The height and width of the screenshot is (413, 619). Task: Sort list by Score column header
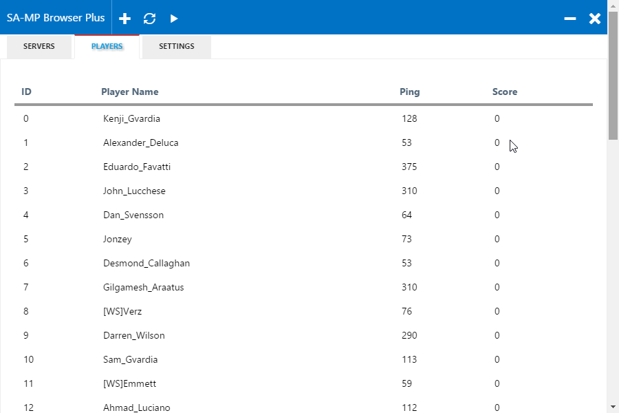(x=505, y=92)
